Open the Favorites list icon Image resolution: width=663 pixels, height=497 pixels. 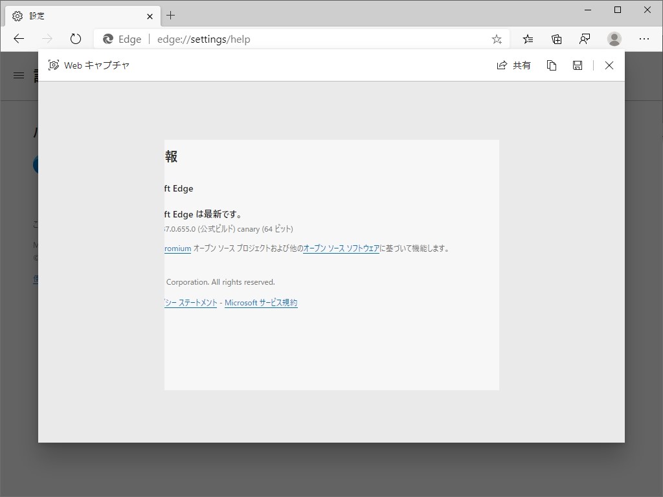coord(528,39)
